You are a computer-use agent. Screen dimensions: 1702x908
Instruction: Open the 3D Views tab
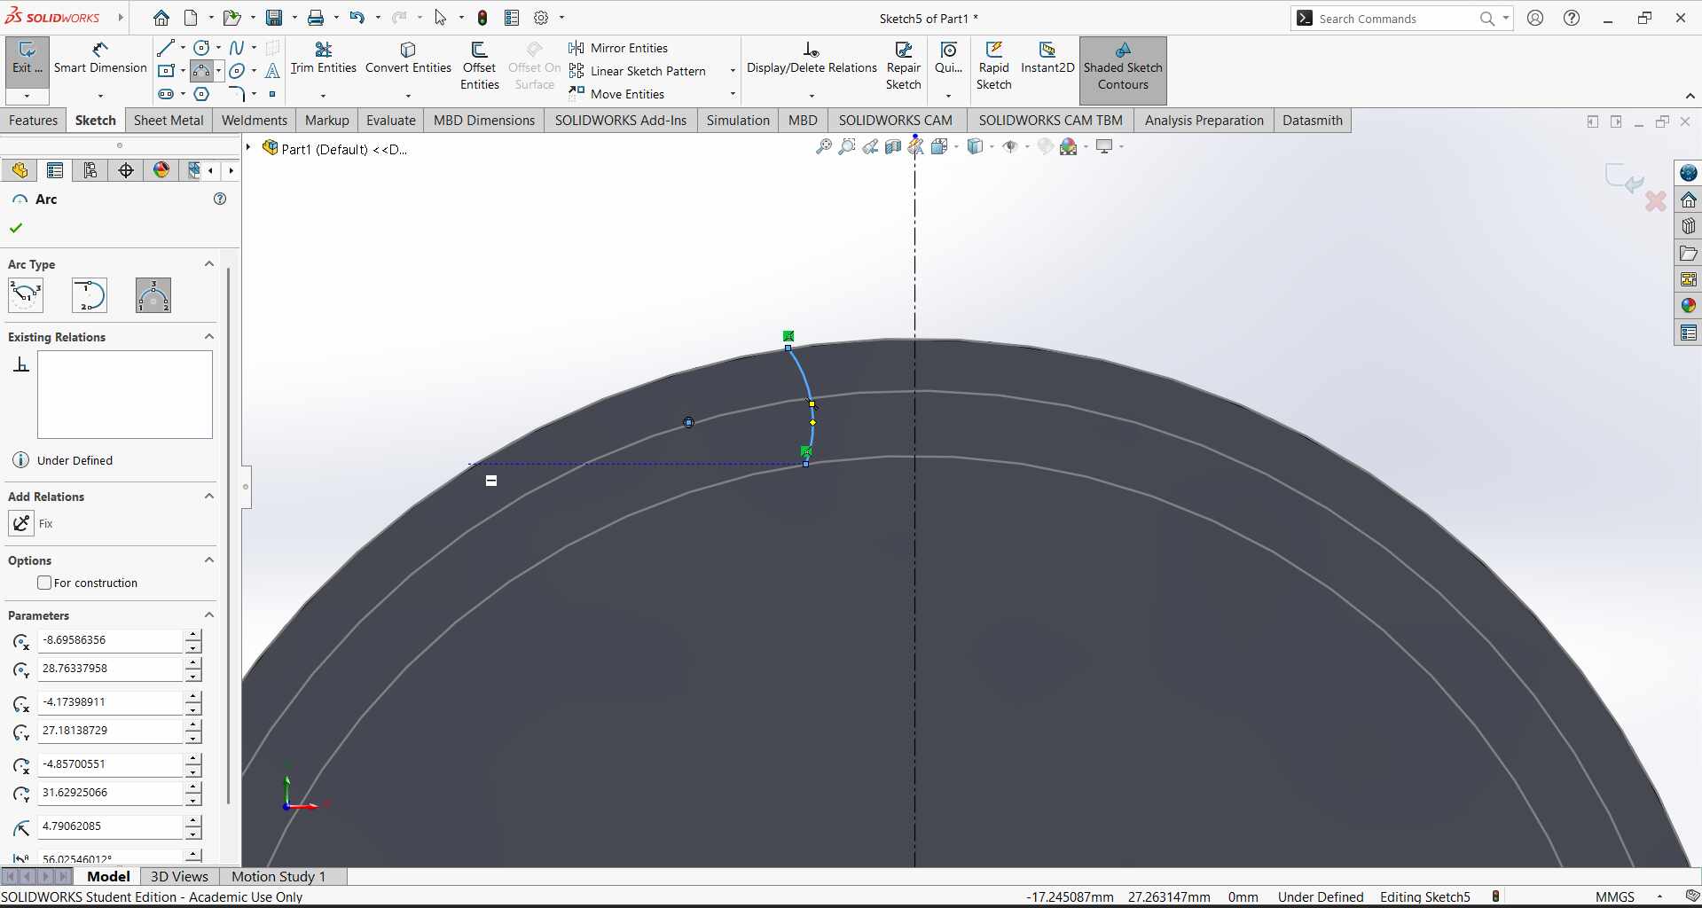pos(179,876)
